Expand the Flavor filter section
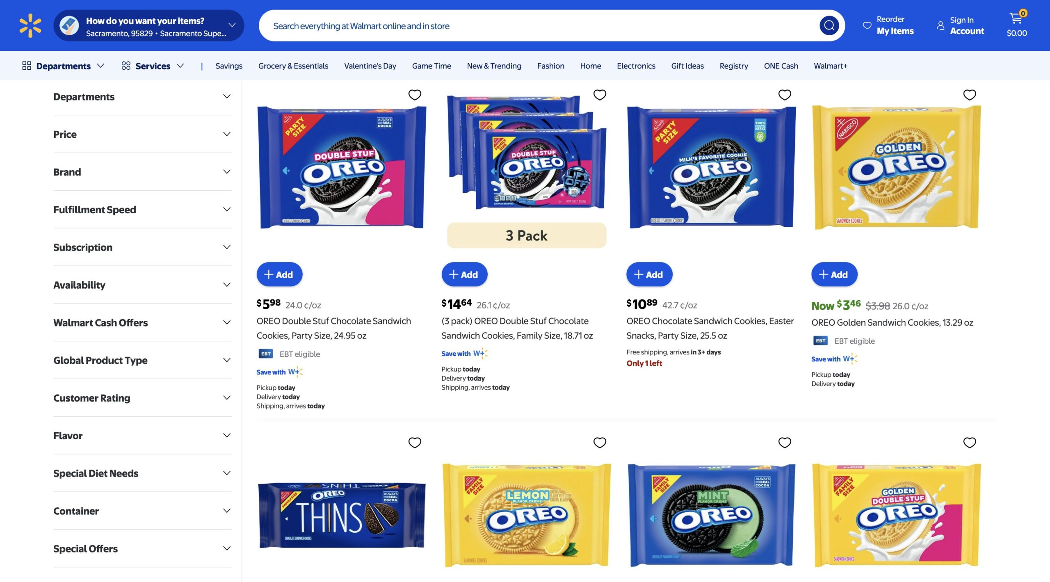Screen dimensions: 1050x582 click(142, 436)
